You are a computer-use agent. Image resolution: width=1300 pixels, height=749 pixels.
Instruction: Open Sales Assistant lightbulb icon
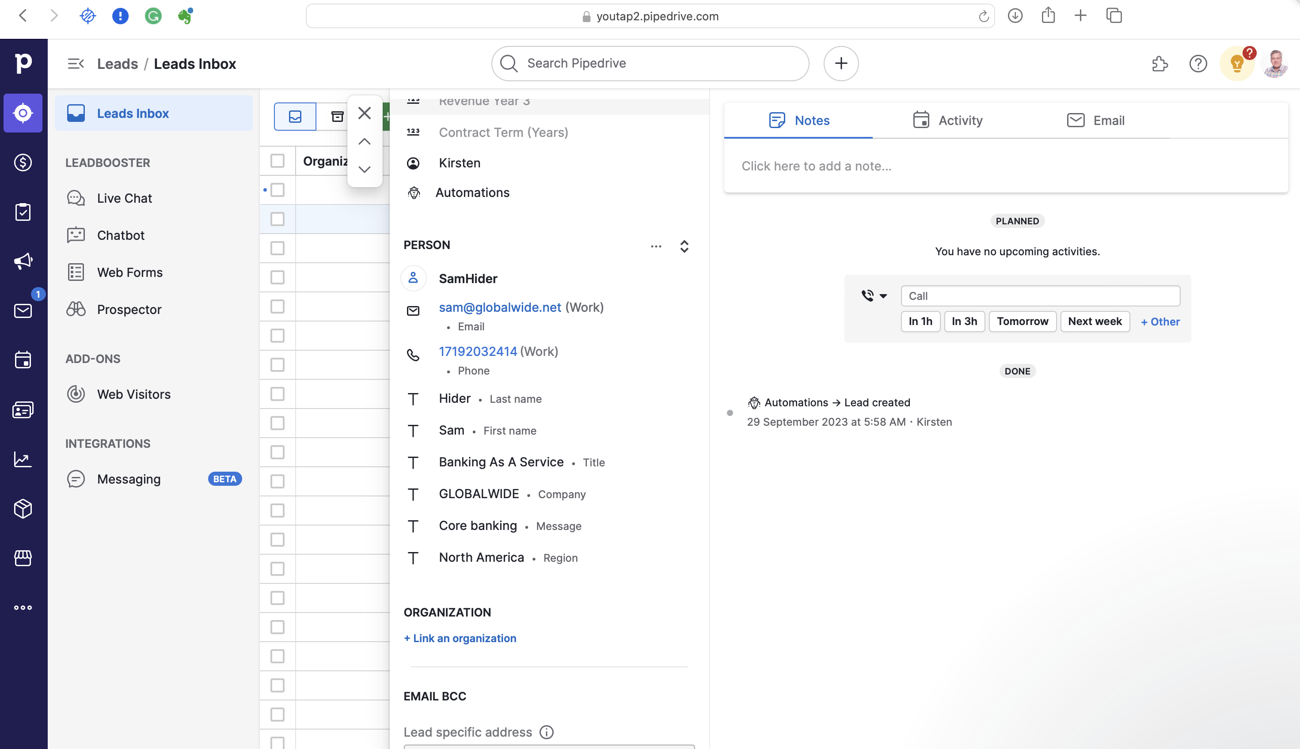coord(1236,64)
